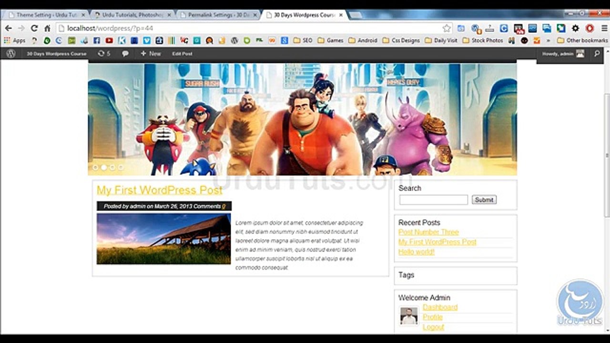Open the Other bookmarks folder
610x343 pixels.
pos(582,40)
